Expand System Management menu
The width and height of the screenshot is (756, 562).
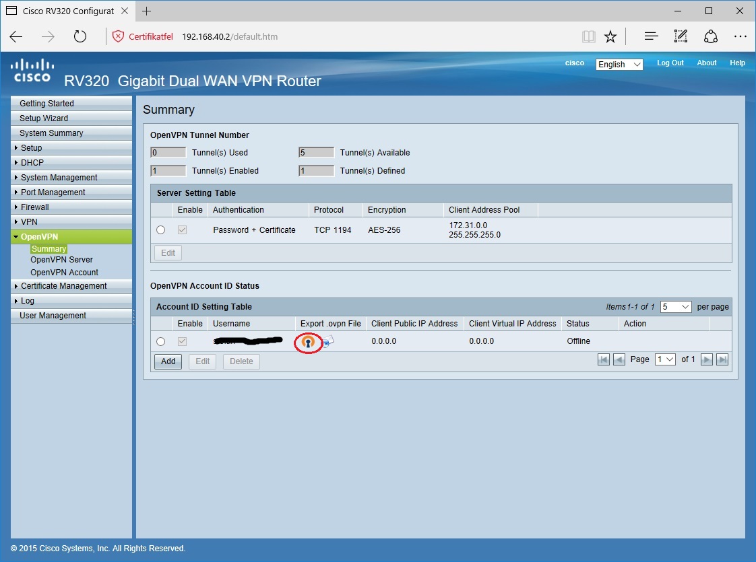click(71, 178)
